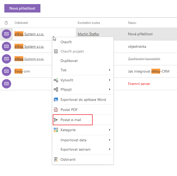Viewport: 177px width, 176px height.
Task: Open the Připojit submenu entry
Action: tap(83, 89)
